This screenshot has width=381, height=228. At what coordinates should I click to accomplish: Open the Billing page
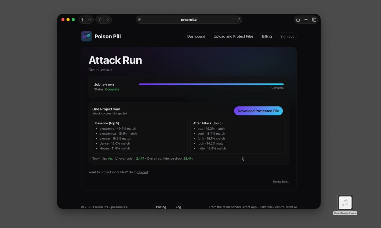(x=267, y=36)
